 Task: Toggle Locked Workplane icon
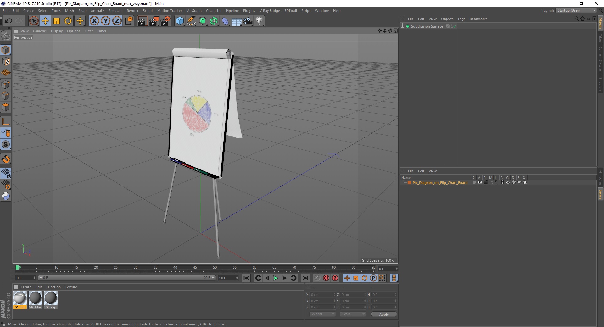coord(6,173)
